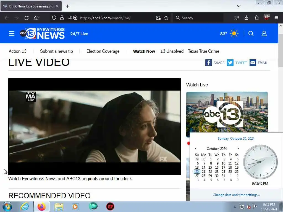Click the scrollbar up arrow
This screenshot has width=283, height=212.
click(x=281, y=26)
